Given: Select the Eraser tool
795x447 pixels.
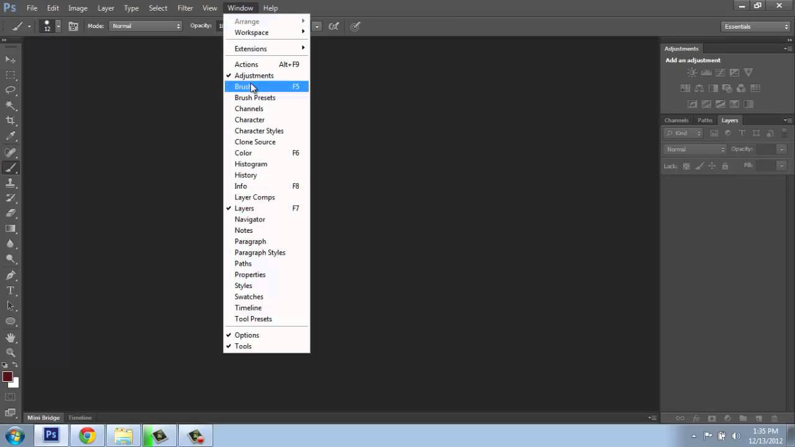Looking at the screenshot, I should coord(11,214).
